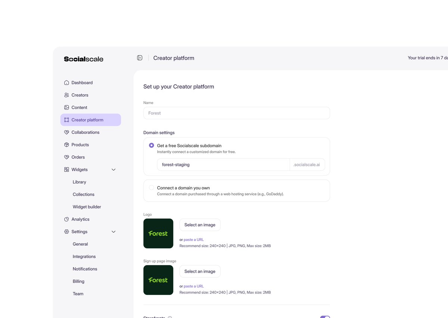Viewport: 448px width, 318px height.
Task: Click the Widgets grid icon
Action: click(67, 170)
